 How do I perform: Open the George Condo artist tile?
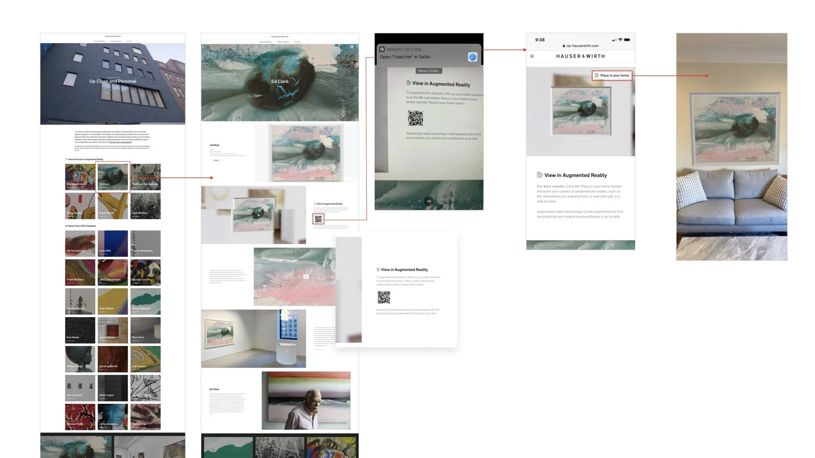pos(145,272)
